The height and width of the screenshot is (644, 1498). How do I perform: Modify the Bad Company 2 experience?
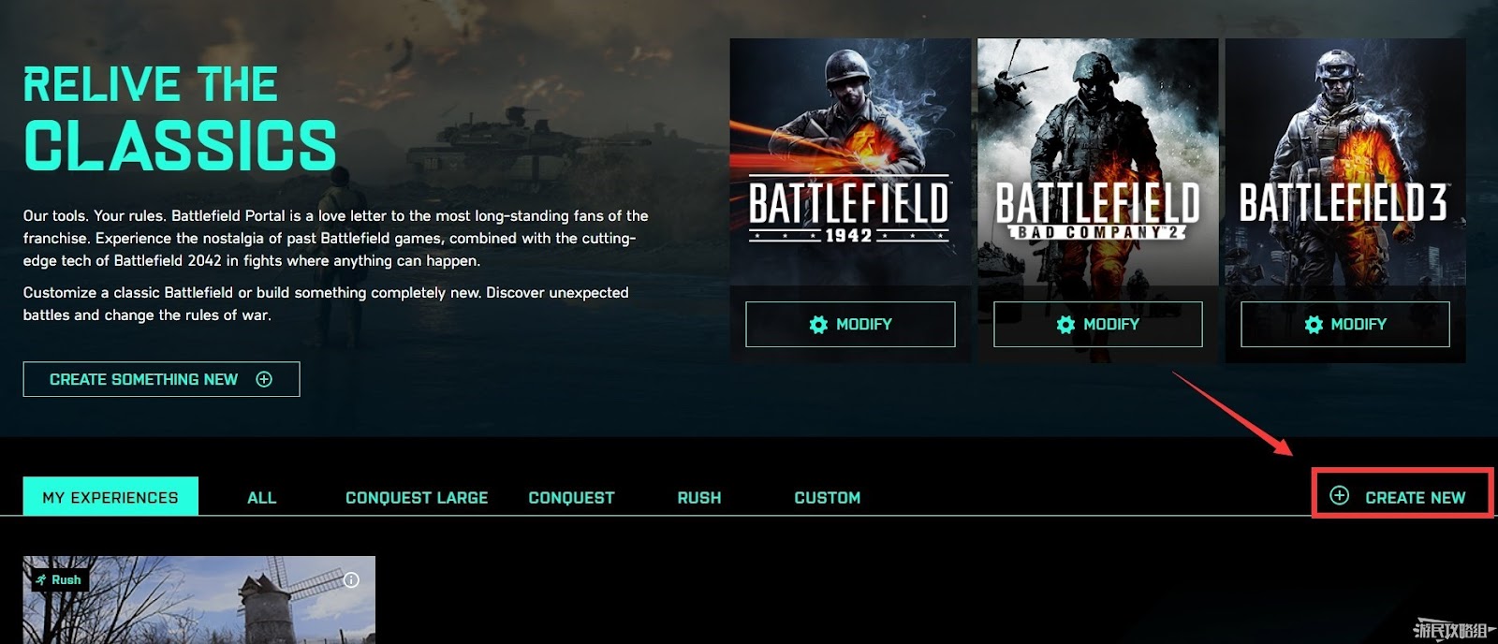1097,324
